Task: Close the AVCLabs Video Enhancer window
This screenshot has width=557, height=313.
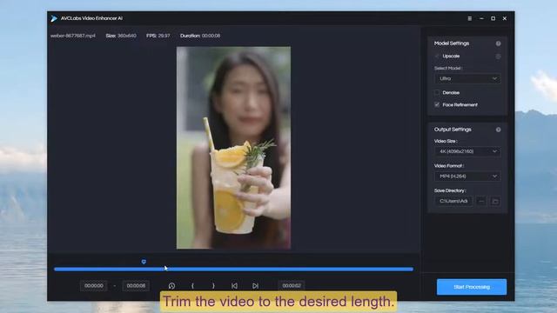Action: pos(505,18)
